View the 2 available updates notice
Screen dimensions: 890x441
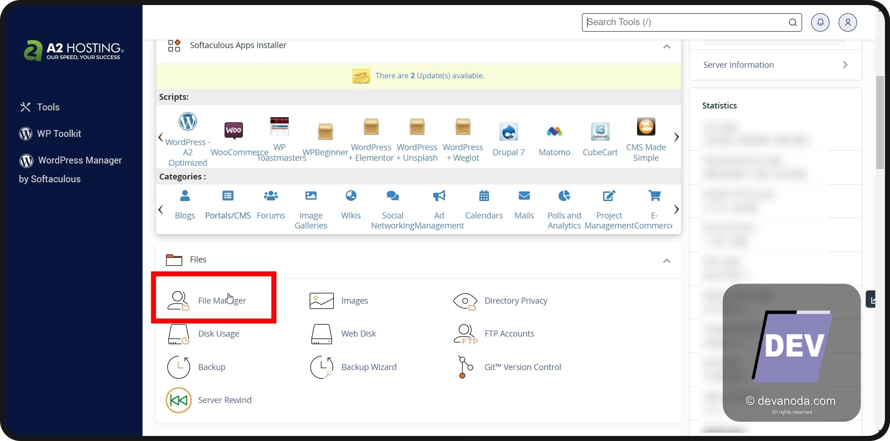pyautogui.click(x=430, y=76)
